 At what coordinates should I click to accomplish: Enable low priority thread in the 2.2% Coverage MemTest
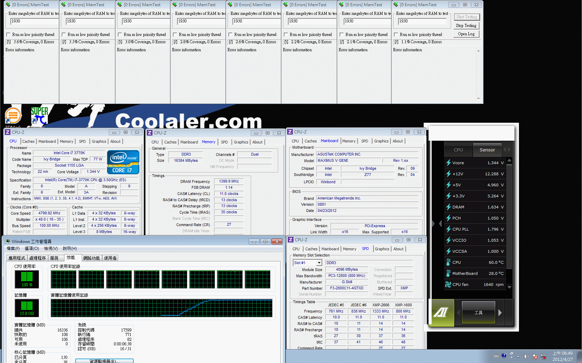click(x=286, y=35)
